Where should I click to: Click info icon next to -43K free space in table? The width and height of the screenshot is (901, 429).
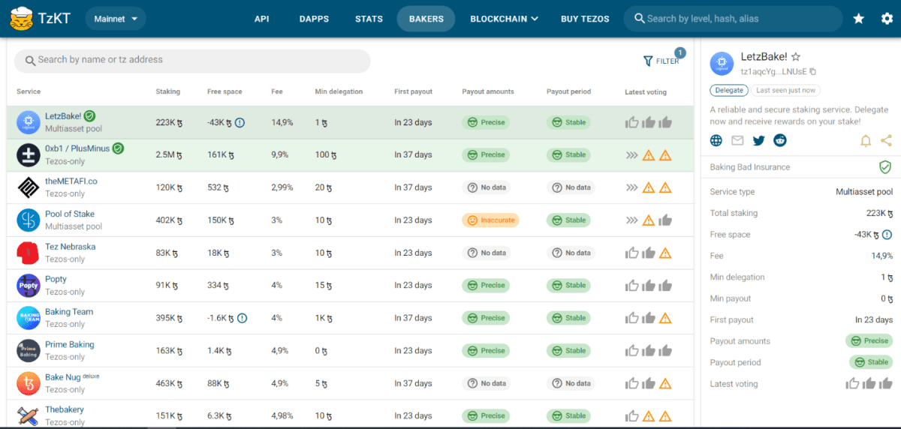coord(240,122)
